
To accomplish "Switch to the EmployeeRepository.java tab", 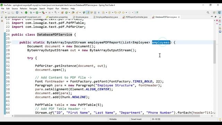I will point(105,17).
